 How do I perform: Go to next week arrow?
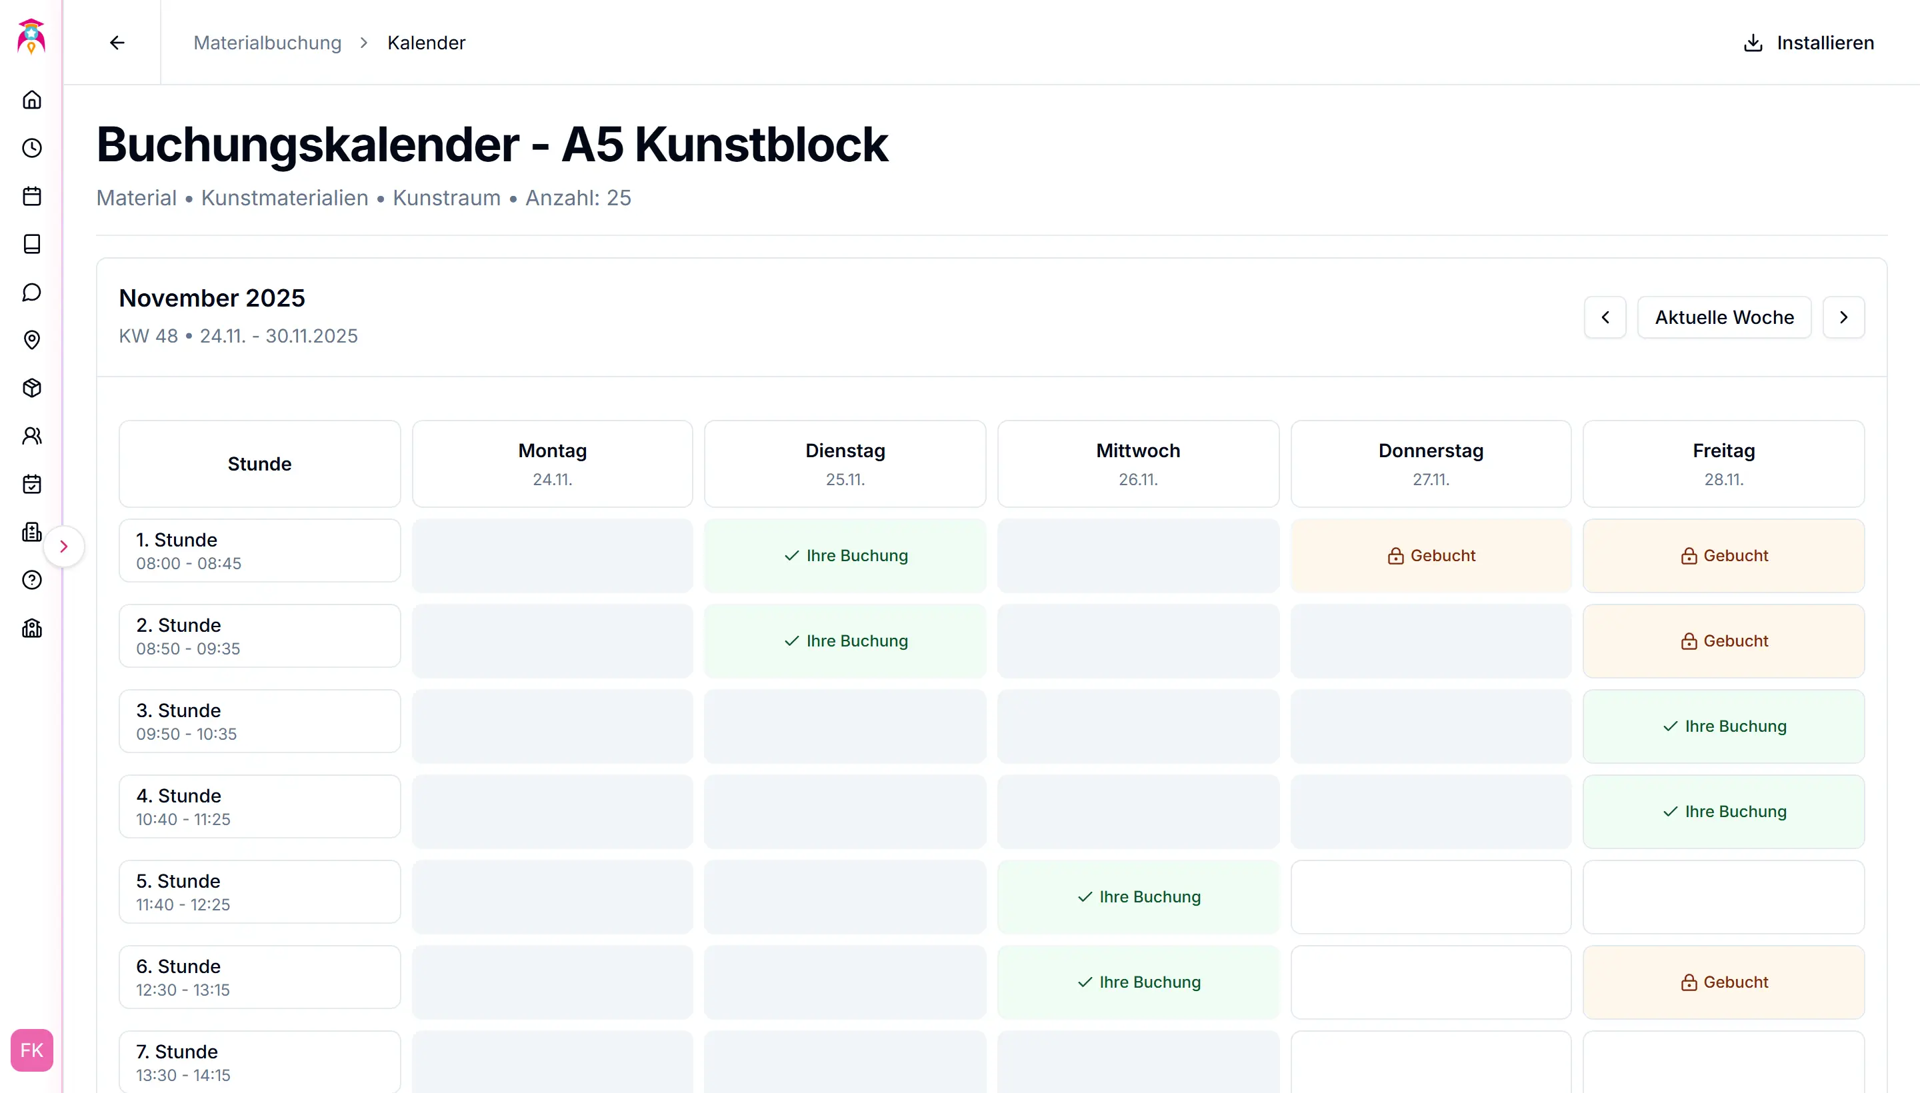(x=1843, y=317)
